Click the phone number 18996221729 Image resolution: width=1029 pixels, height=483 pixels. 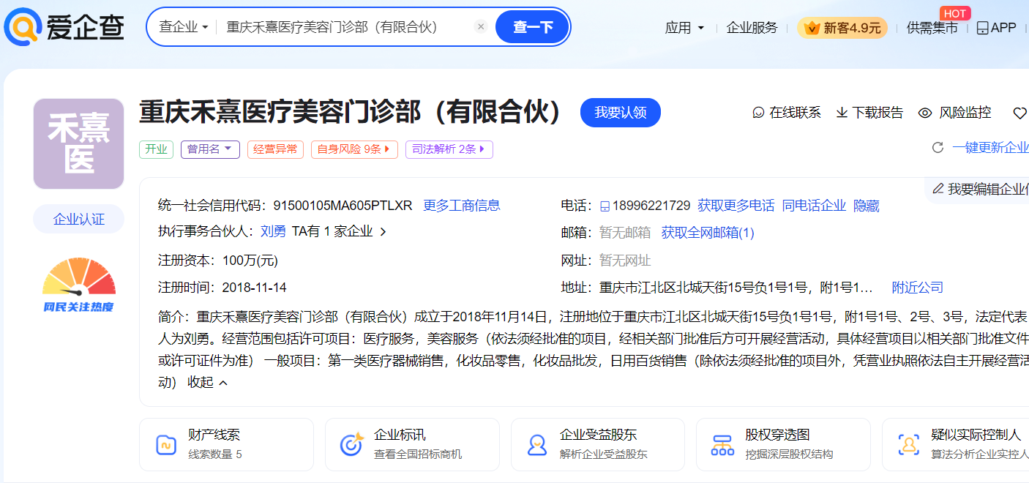[x=651, y=206]
